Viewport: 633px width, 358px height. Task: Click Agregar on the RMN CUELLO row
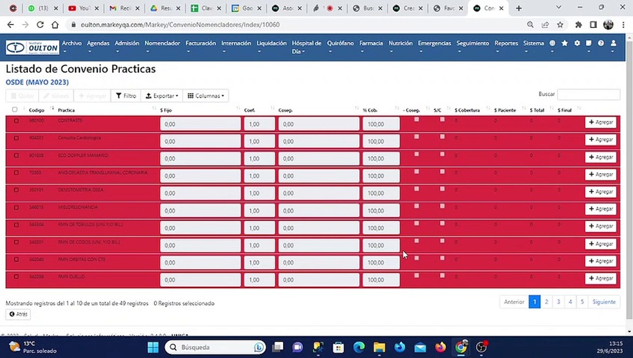click(x=601, y=278)
